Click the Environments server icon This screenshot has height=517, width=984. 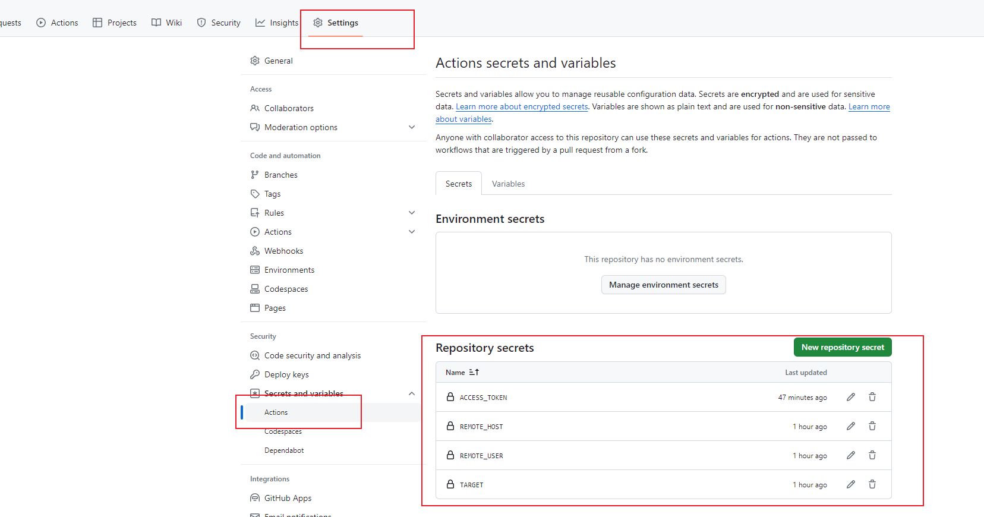click(255, 270)
